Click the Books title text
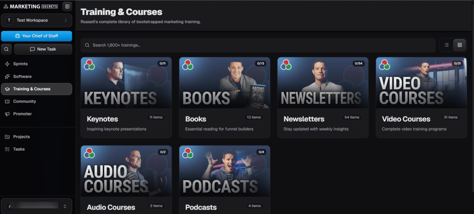 [196, 119]
